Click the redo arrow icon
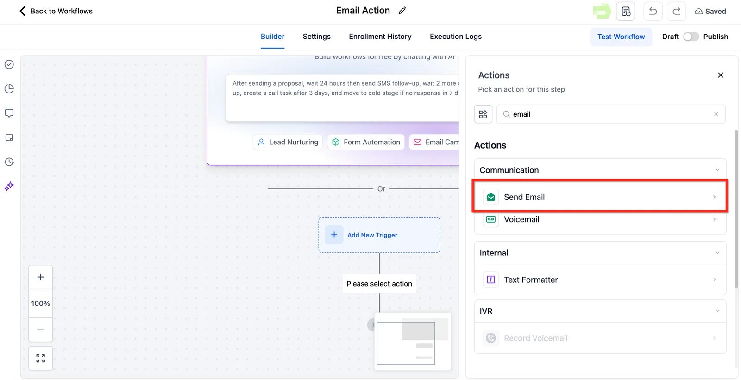The image size is (741, 380). point(676,11)
